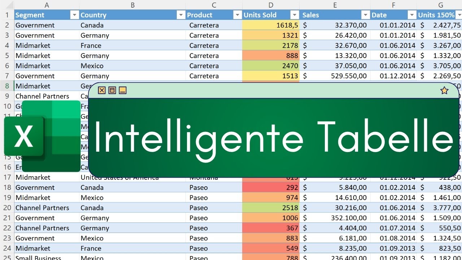The width and height of the screenshot is (462, 260).
Task: Open the Date column filter dropdown
Action: tap(411, 15)
